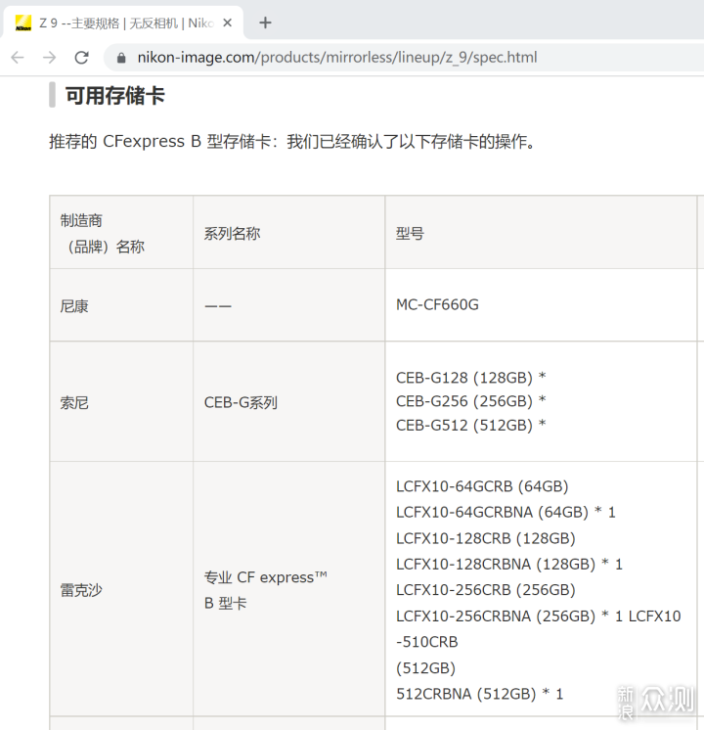Viewport: 704px width, 730px height.
Task: Click the 可用存储卡 section heading
Action: (115, 96)
